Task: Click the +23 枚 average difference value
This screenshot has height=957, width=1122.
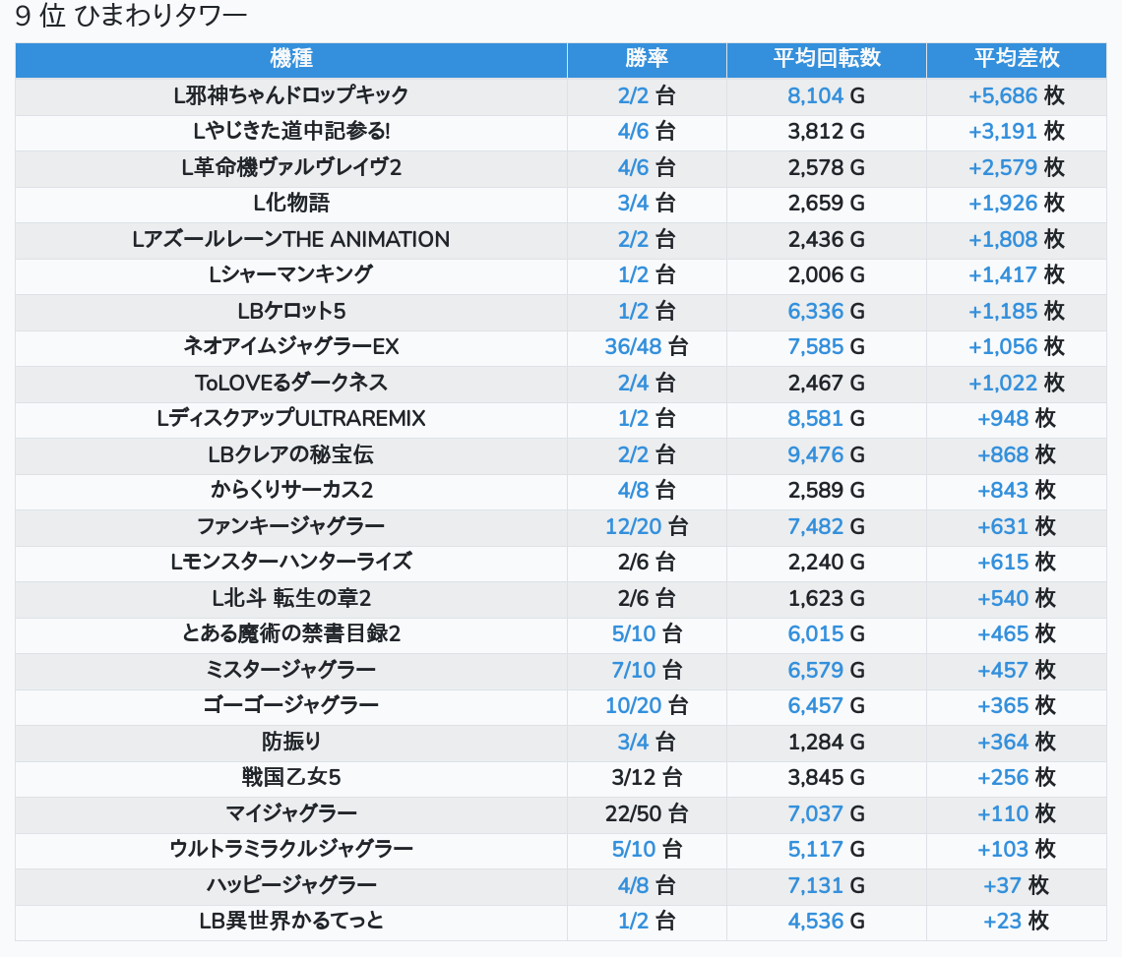Action: tap(1016, 922)
